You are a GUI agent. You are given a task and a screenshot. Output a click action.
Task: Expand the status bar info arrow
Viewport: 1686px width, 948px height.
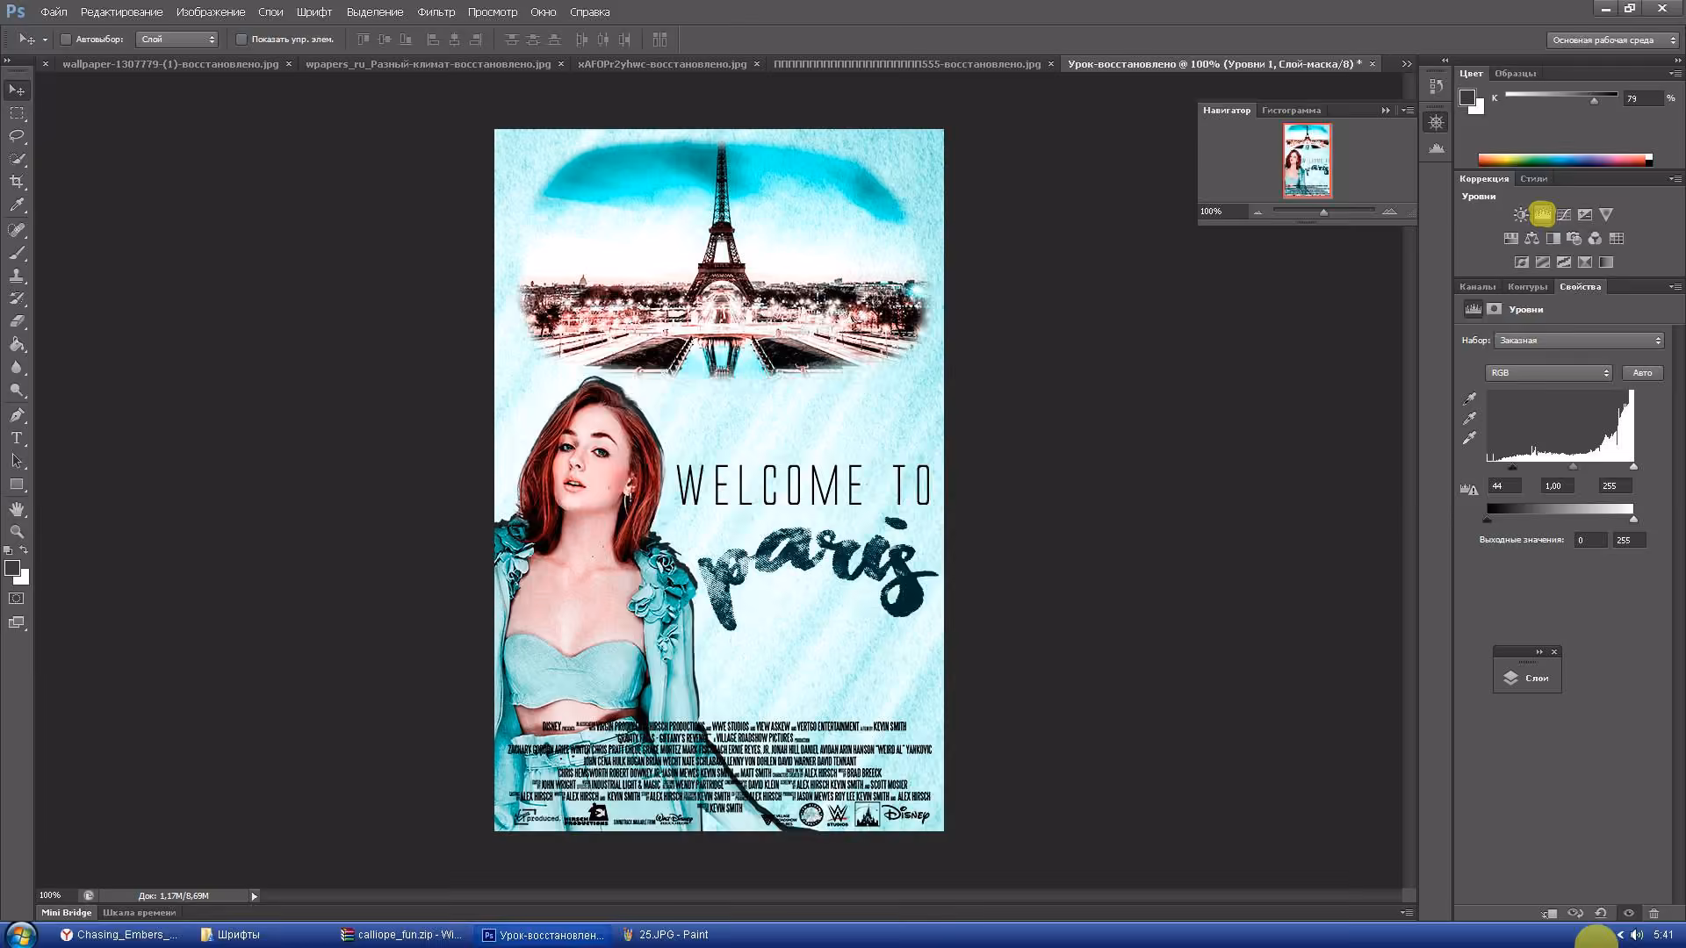click(x=255, y=896)
